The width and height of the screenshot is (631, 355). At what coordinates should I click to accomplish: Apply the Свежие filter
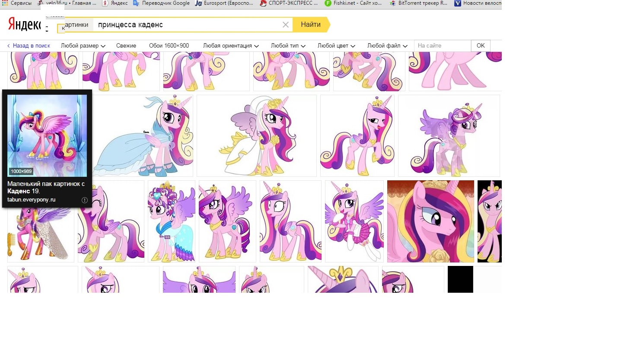126,45
